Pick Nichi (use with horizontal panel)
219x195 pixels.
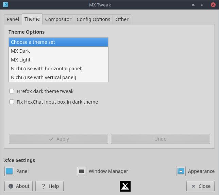(58, 69)
